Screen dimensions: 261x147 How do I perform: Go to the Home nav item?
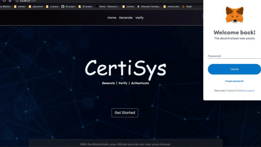[x=112, y=18]
